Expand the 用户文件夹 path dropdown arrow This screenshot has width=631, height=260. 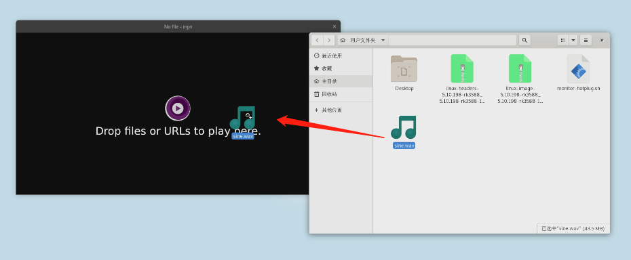pos(383,40)
